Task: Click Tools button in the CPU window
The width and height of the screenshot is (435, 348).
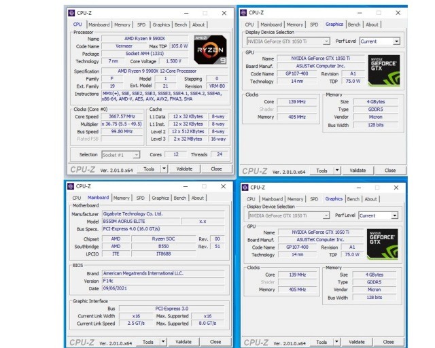Action: (149, 169)
